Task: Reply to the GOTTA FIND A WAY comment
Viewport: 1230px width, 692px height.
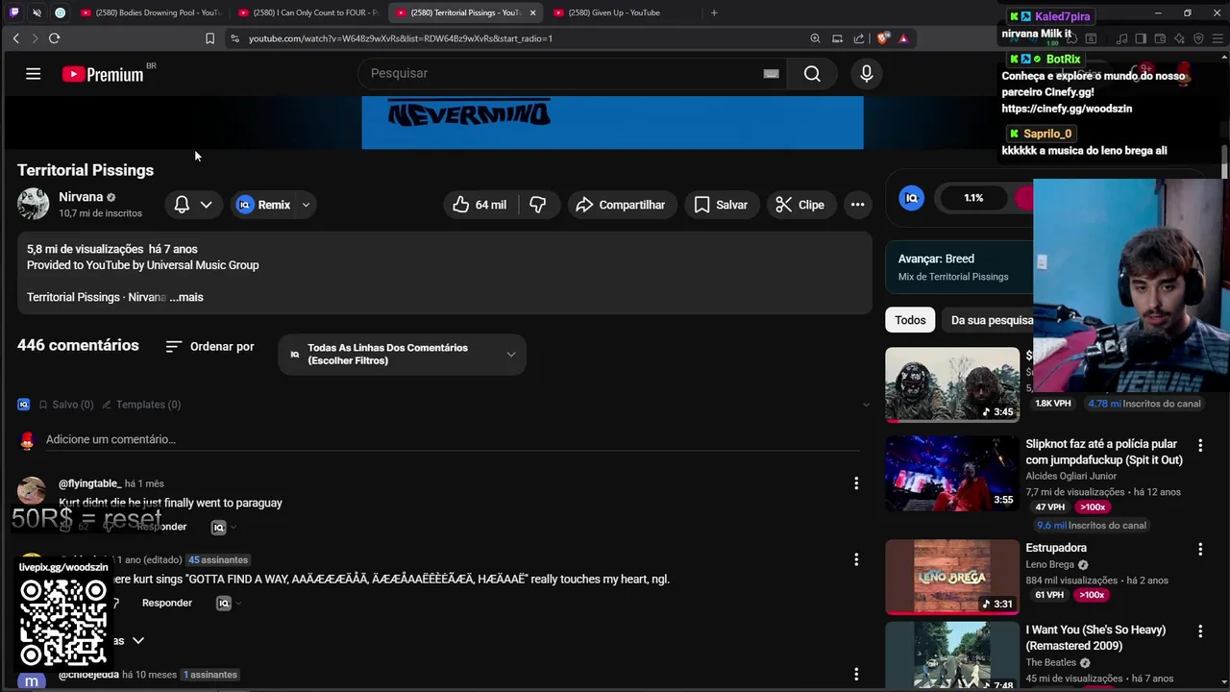Action: tap(167, 603)
